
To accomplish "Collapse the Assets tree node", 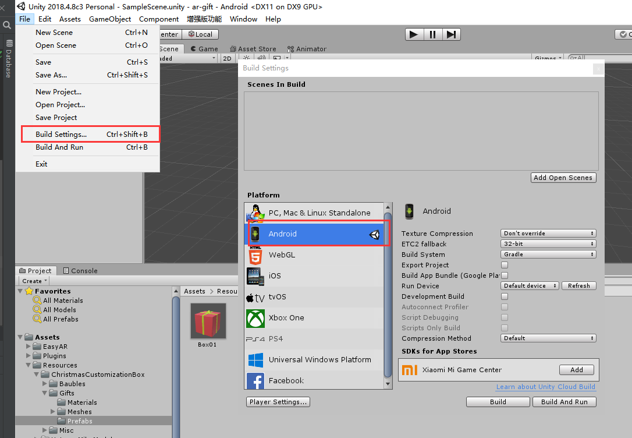I will coord(20,337).
